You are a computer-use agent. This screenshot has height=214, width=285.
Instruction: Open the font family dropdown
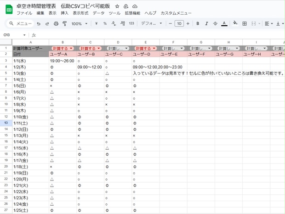point(151,23)
